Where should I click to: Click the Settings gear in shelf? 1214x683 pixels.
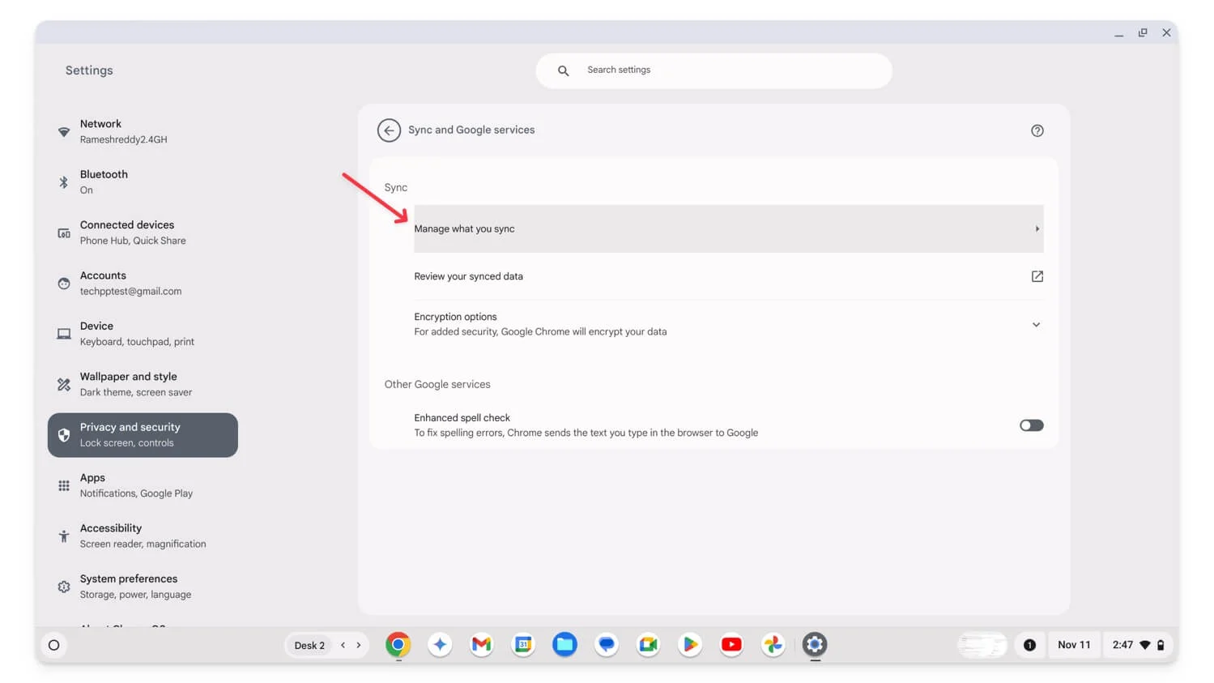[815, 645]
